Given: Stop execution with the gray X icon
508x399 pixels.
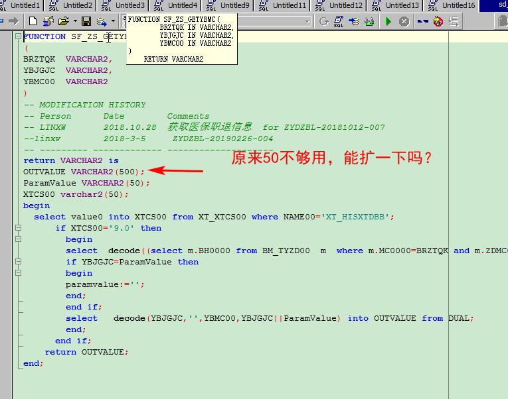Looking at the screenshot, I should (x=404, y=22).
